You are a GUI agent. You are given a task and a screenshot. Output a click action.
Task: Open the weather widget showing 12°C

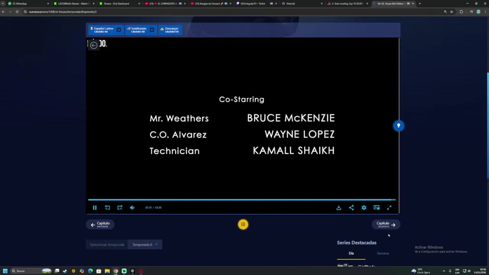(421, 271)
